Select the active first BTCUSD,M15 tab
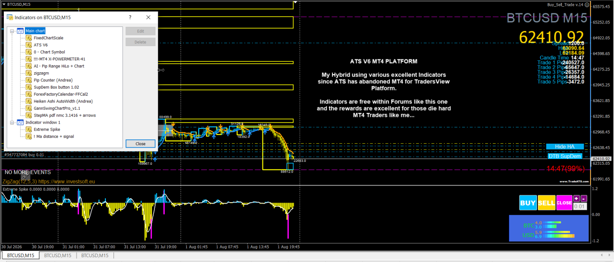614x262 pixels. [x=21, y=256]
